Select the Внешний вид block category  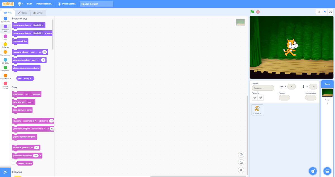click(x=5, y=28)
